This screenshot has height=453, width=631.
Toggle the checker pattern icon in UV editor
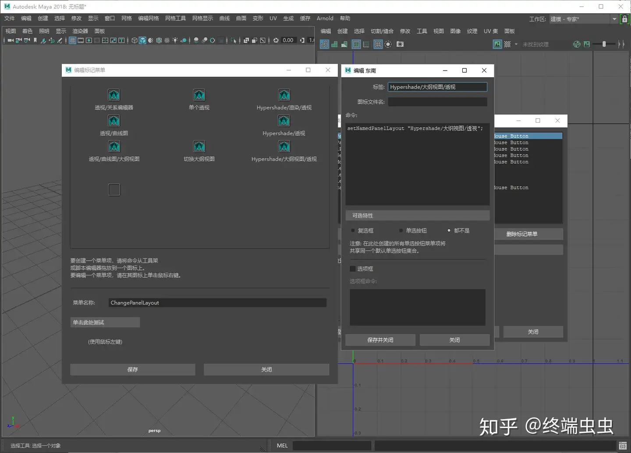click(507, 44)
